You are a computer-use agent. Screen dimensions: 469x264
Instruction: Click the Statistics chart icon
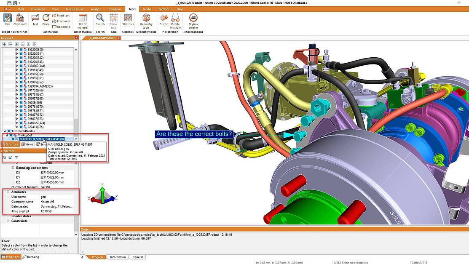tap(128, 18)
